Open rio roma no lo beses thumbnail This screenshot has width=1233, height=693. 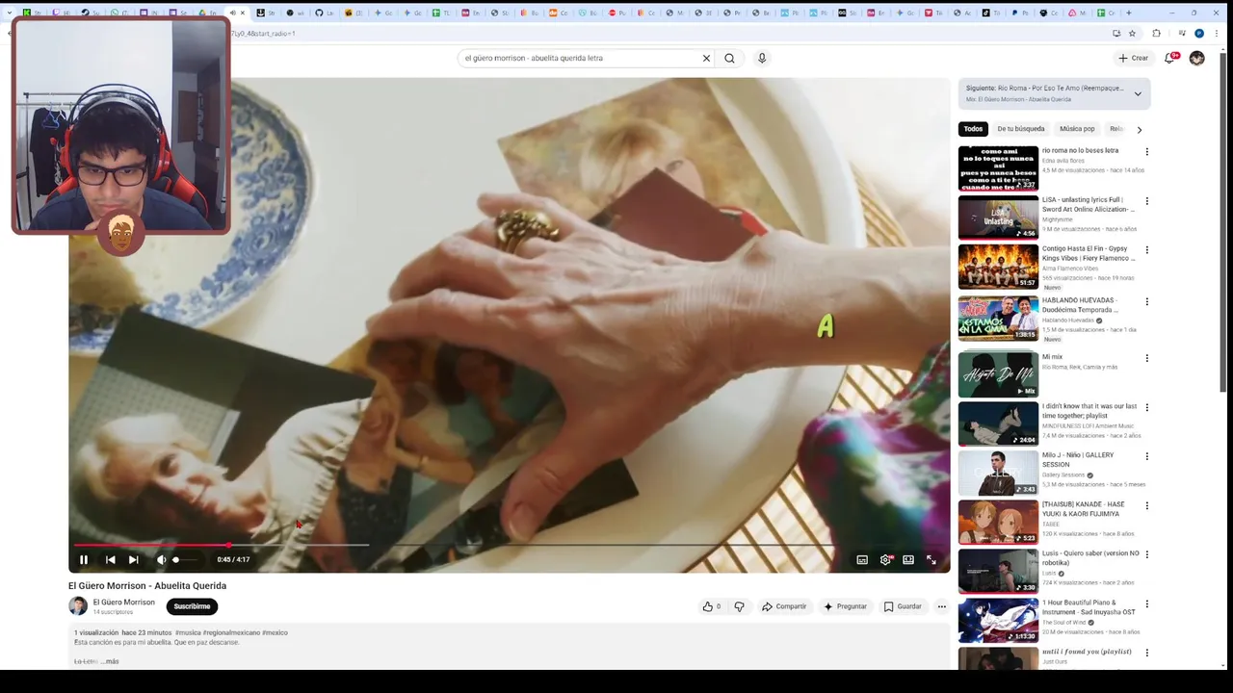998,168
